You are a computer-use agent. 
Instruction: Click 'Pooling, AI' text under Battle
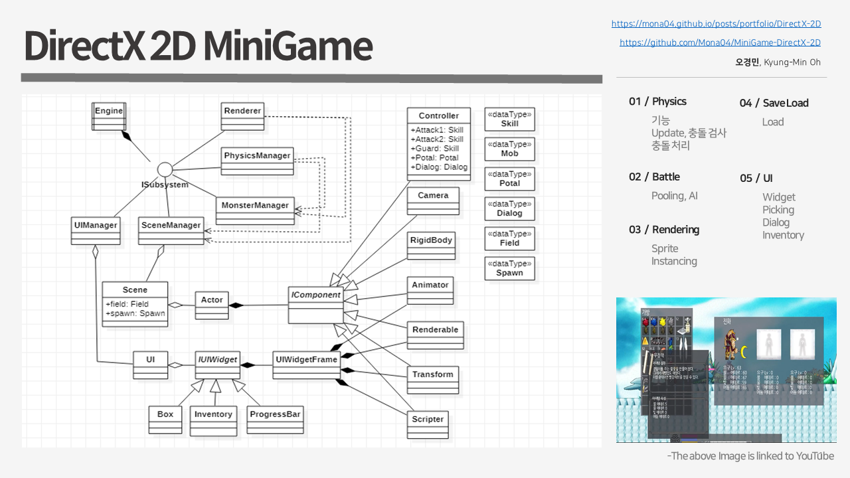[675, 196]
